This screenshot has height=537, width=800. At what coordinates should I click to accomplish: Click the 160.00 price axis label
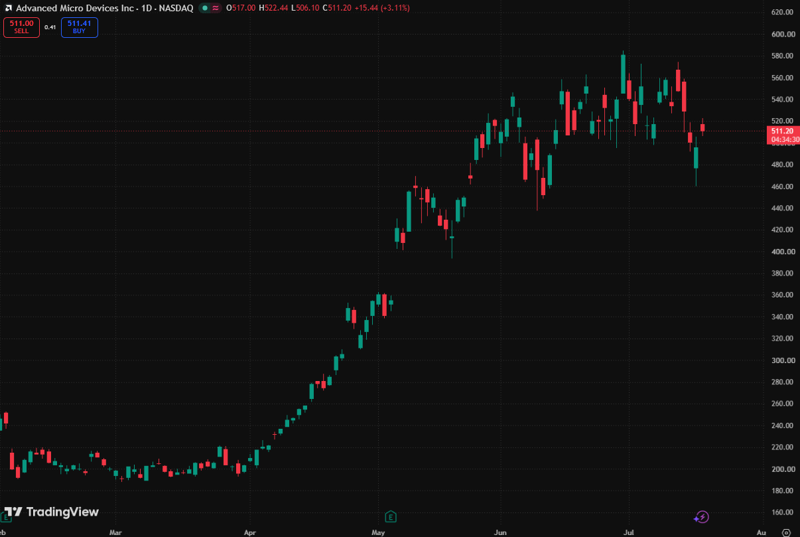click(x=783, y=512)
